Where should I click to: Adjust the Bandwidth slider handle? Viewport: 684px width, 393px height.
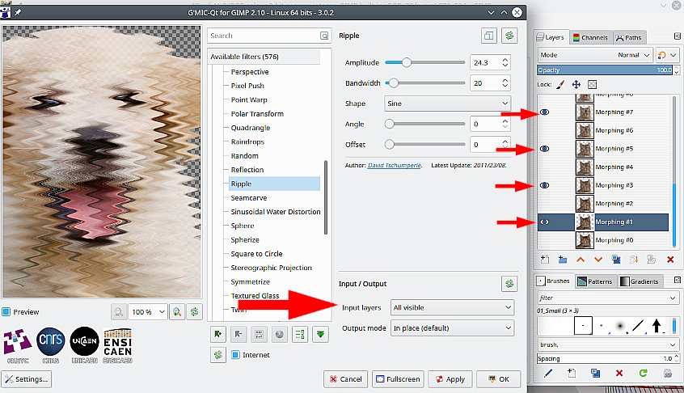point(394,82)
